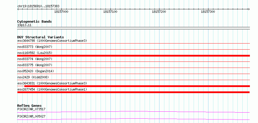Click the magenta gene line of PIK3R2|NM_005027
Screen dimensions: 258x123
pyautogui.click(x=134, y=119)
